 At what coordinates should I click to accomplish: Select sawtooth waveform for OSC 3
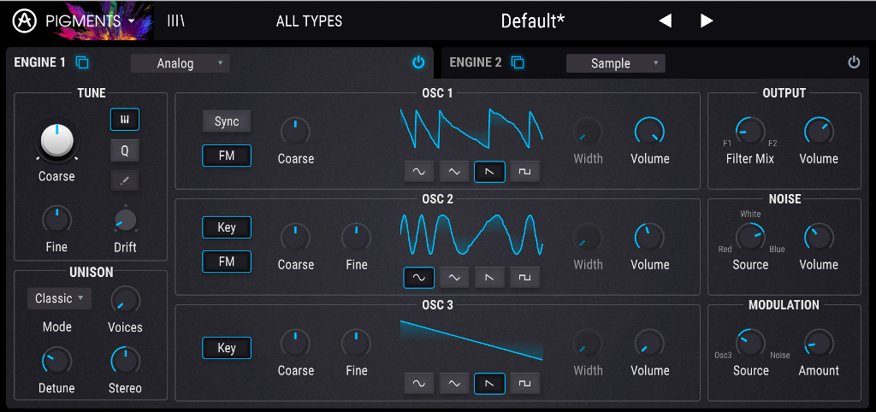(x=490, y=384)
